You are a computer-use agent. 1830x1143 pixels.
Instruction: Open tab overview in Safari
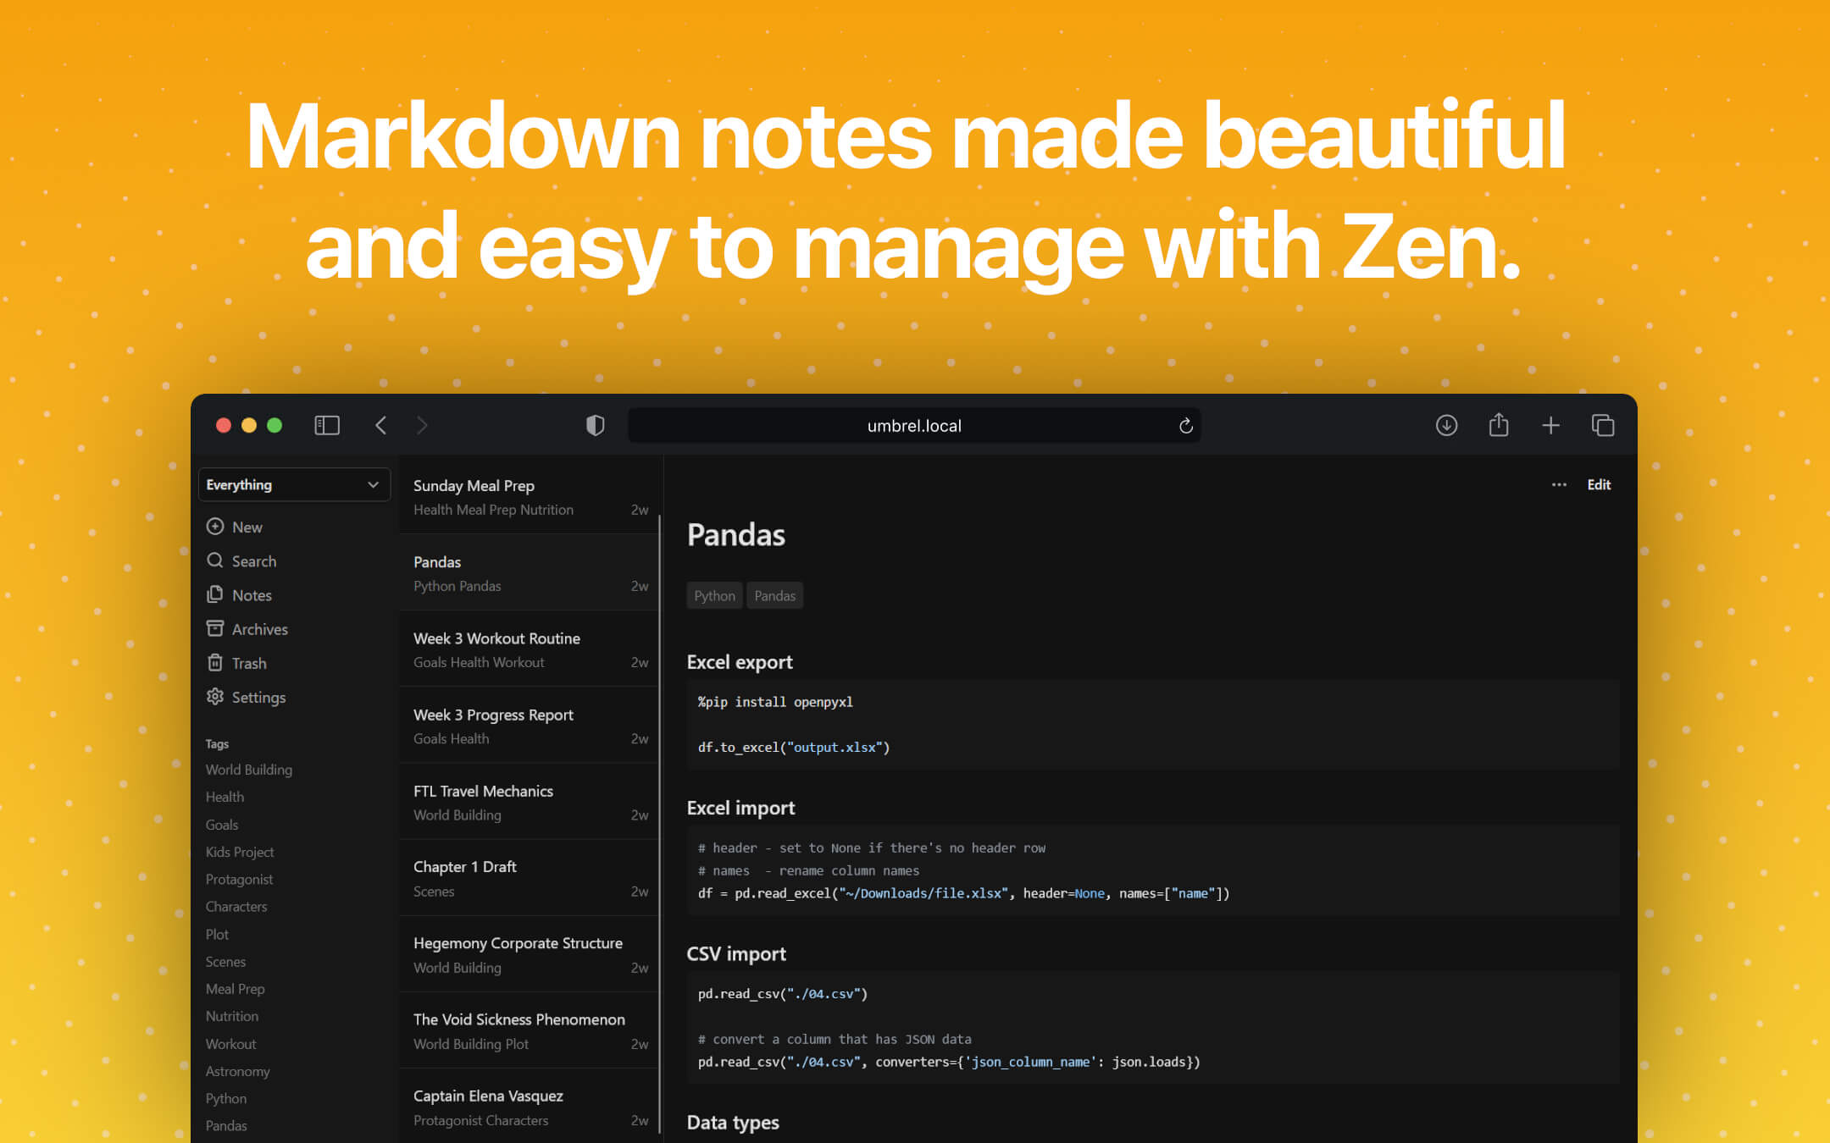click(1603, 425)
